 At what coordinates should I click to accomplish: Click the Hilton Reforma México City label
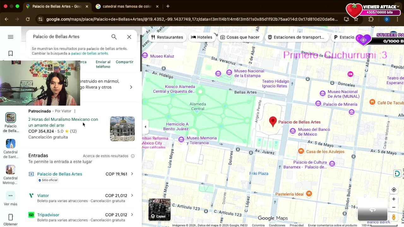click(155, 141)
